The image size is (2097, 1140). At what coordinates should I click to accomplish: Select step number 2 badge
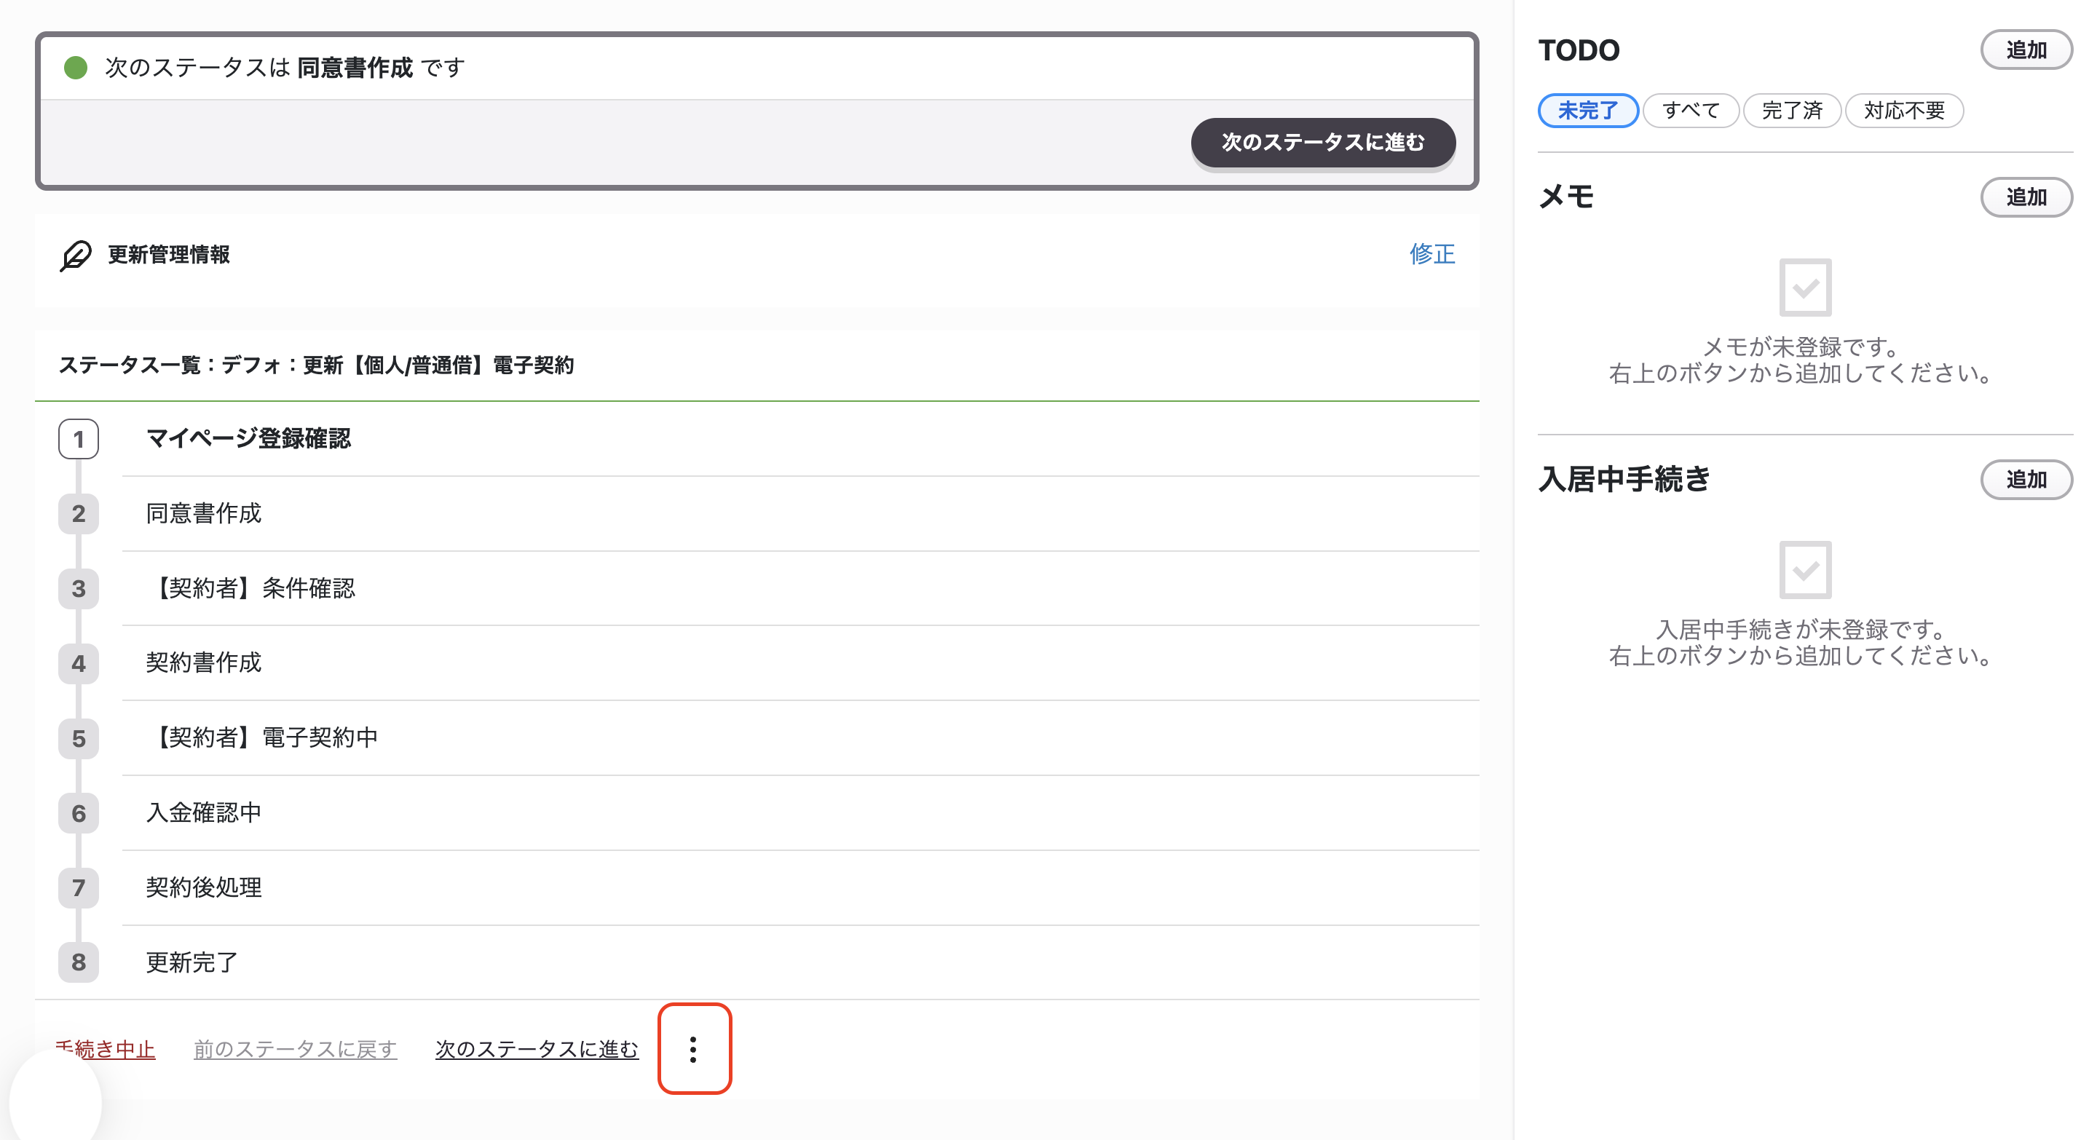tap(78, 514)
